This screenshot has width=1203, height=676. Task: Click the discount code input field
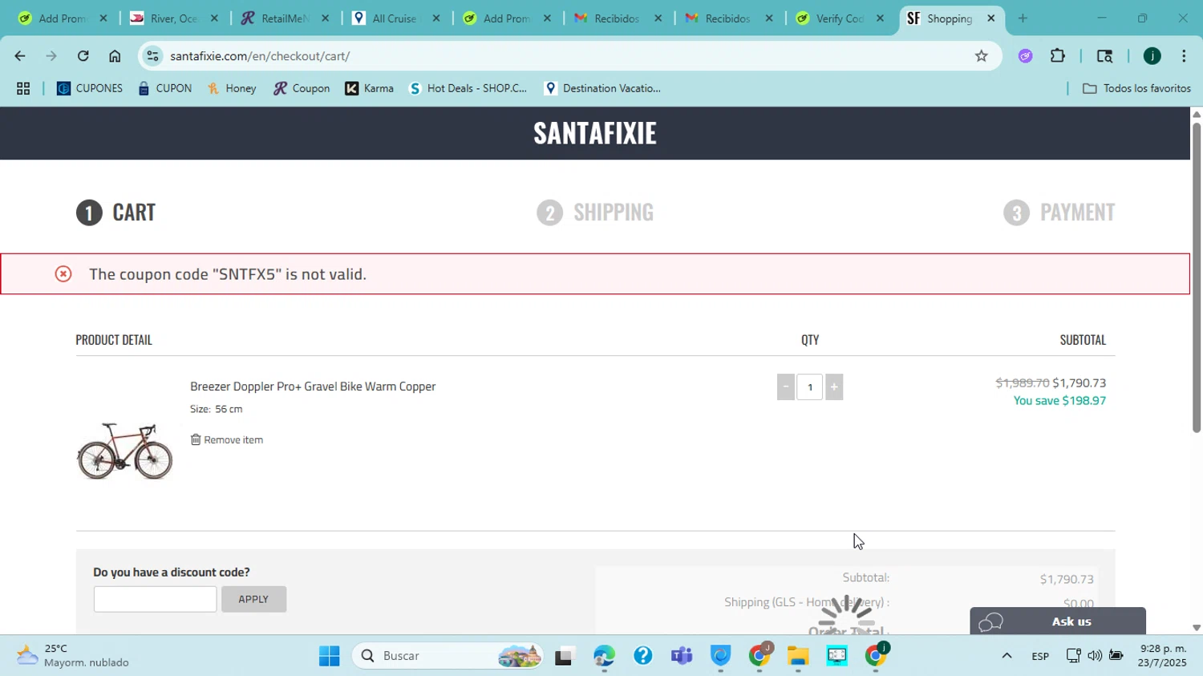(155, 599)
